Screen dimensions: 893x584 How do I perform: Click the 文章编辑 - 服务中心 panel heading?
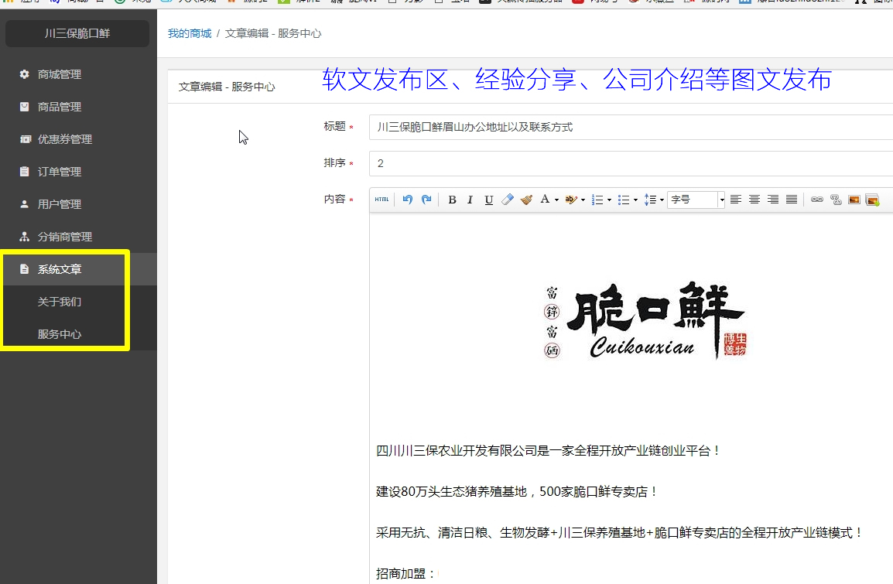(227, 87)
